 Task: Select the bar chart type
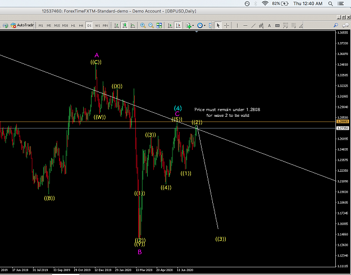coord(116,25)
